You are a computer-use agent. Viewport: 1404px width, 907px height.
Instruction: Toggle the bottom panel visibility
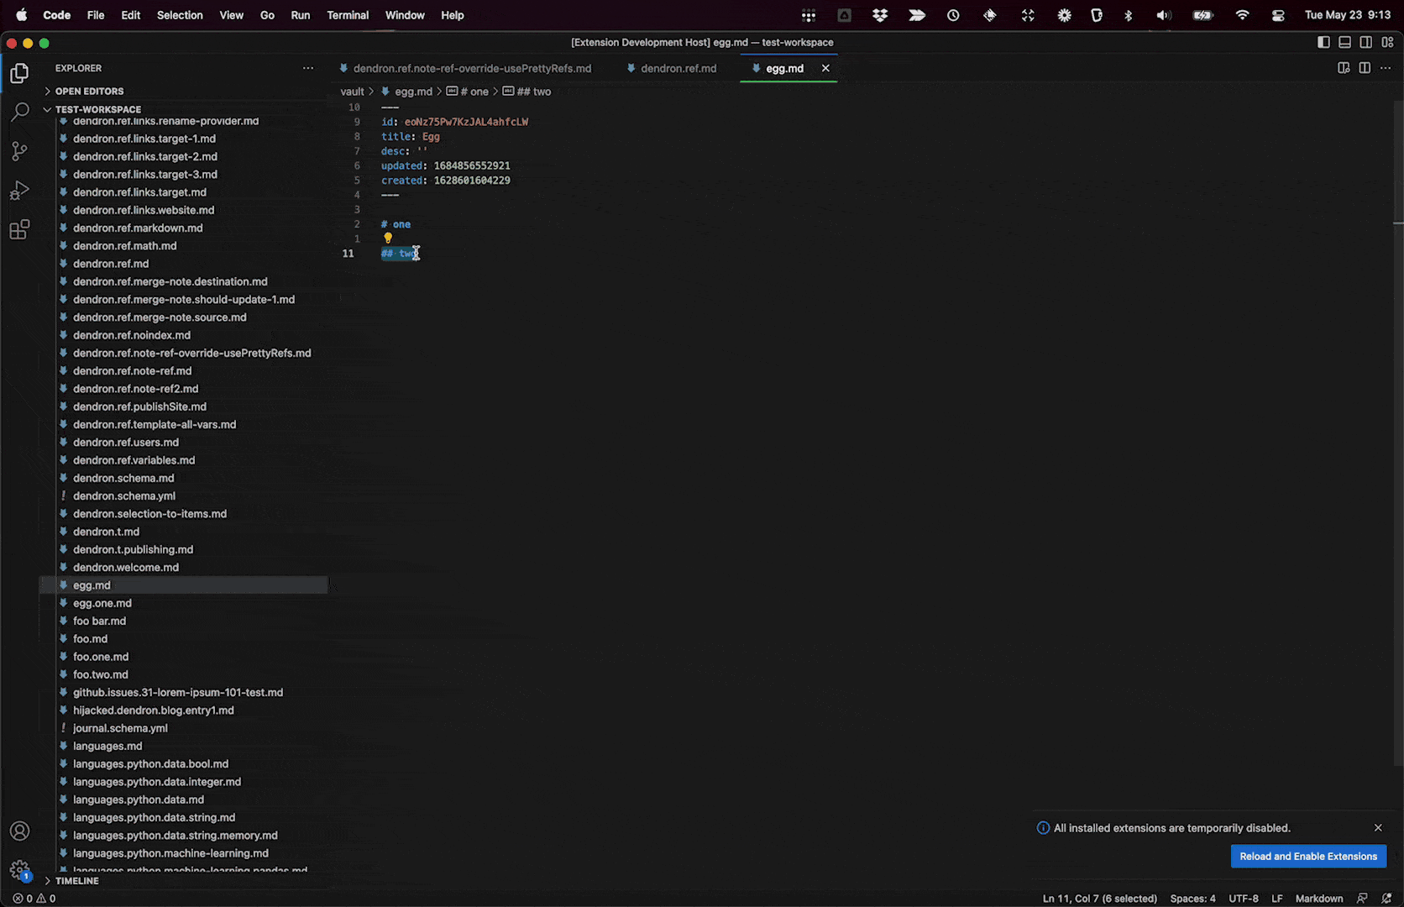click(x=1345, y=42)
